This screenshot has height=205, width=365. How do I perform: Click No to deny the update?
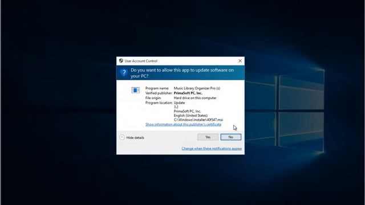[x=230, y=137]
